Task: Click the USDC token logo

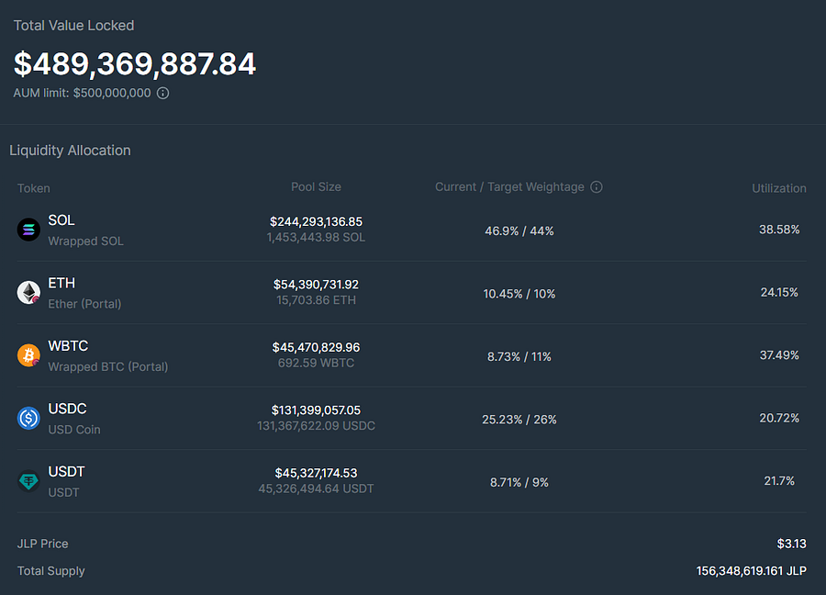Action: point(28,418)
